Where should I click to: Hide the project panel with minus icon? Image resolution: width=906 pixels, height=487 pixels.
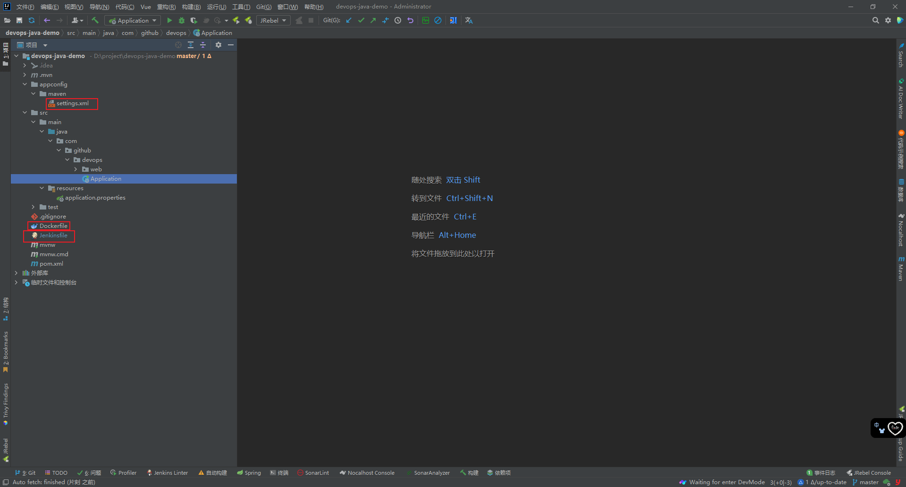[231, 45]
